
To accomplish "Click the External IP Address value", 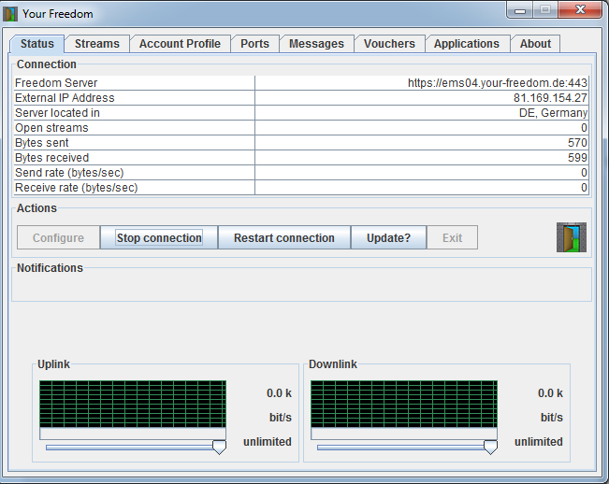I will click(x=549, y=98).
